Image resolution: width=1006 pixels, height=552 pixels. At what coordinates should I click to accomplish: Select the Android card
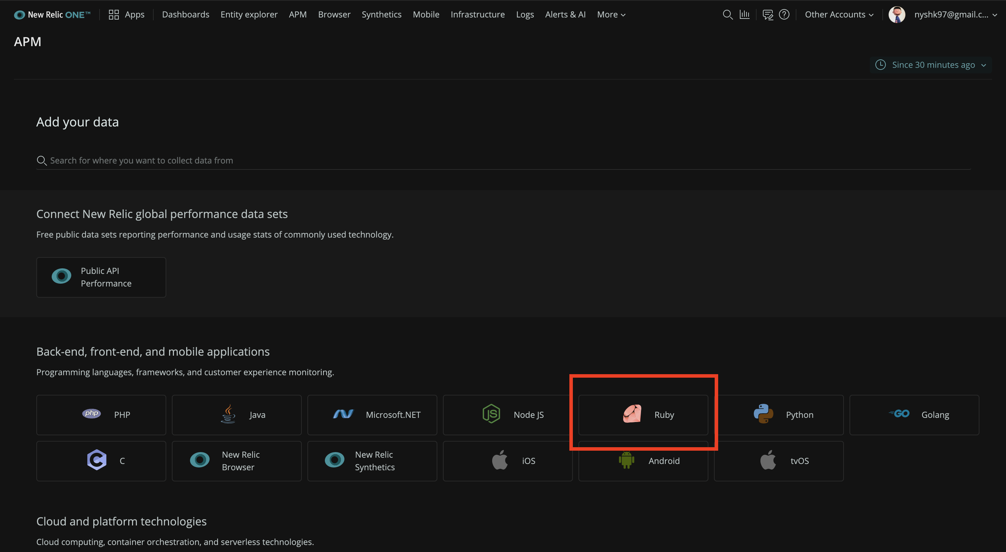(643, 461)
